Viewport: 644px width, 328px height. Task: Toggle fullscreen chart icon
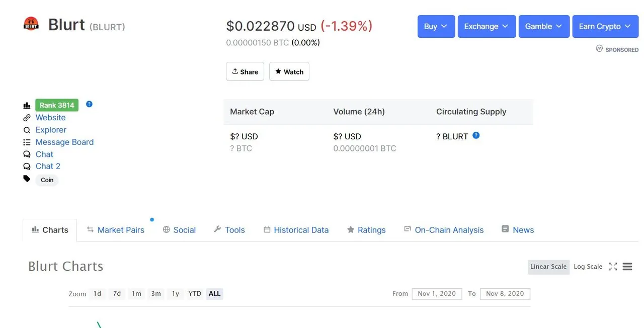[x=613, y=267]
